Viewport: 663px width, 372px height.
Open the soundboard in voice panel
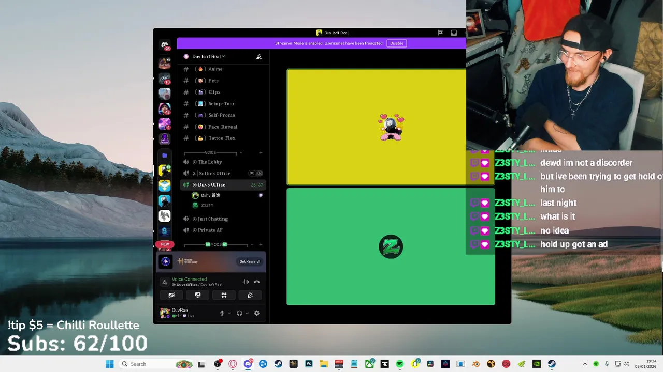point(250,295)
